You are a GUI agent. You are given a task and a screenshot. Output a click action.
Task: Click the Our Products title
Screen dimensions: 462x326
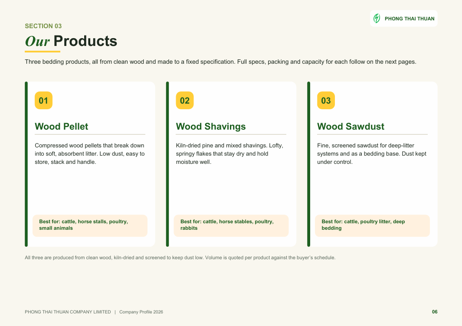pos(71,41)
